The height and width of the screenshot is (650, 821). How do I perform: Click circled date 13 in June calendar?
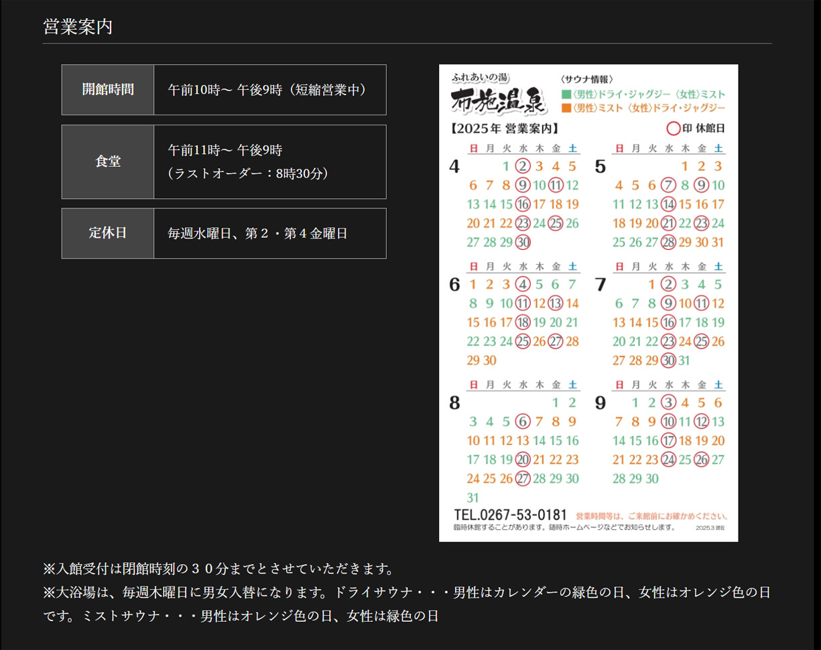tap(556, 304)
